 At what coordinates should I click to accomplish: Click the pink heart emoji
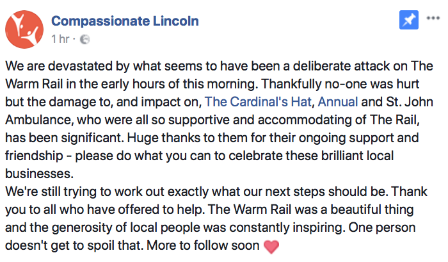[x=271, y=247]
